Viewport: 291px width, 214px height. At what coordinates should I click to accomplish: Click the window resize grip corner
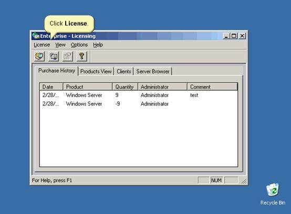click(x=244, y=181)
